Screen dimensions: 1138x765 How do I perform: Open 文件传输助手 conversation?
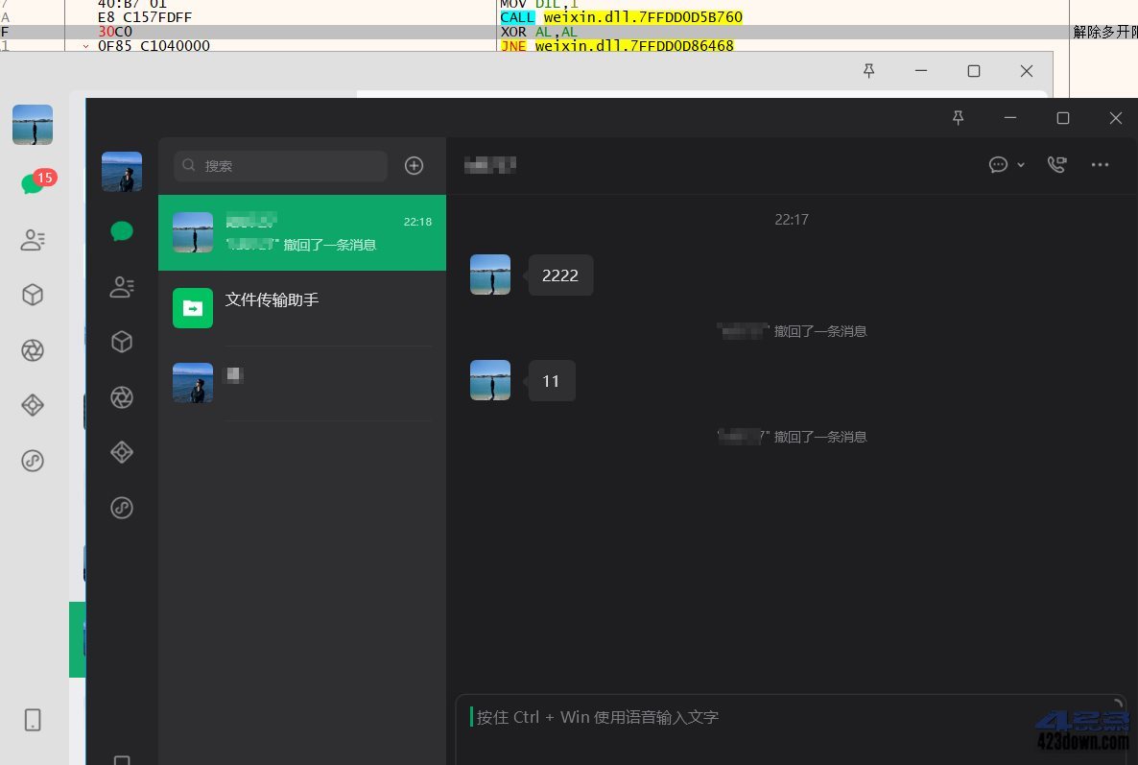click(x=302, y=308)
